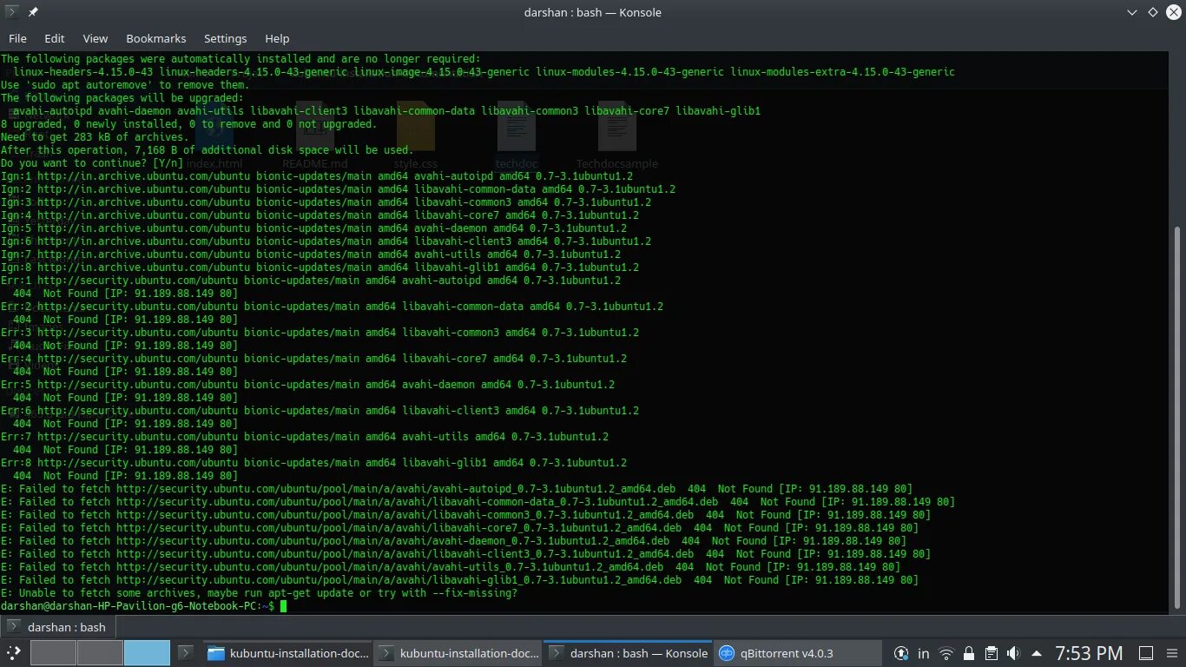Screen dimensions: 1186x667
Task: Open the View menu
Action: coord(96,38)
